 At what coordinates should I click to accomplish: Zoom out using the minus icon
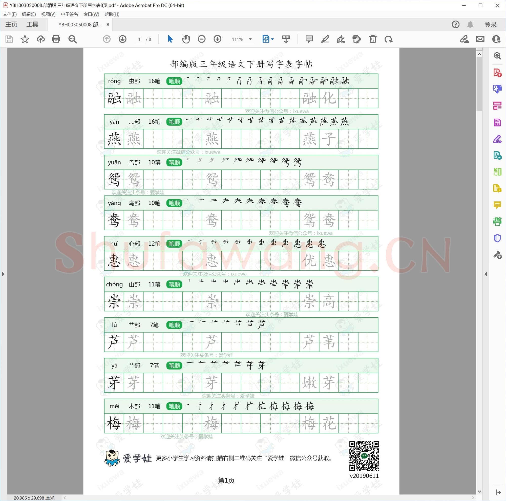[201, 39]
